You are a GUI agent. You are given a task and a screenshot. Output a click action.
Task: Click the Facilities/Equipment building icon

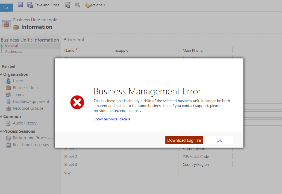pos(8,102)
